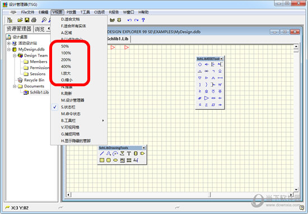Select the line tool in SchLibDrawingTools

102,153
